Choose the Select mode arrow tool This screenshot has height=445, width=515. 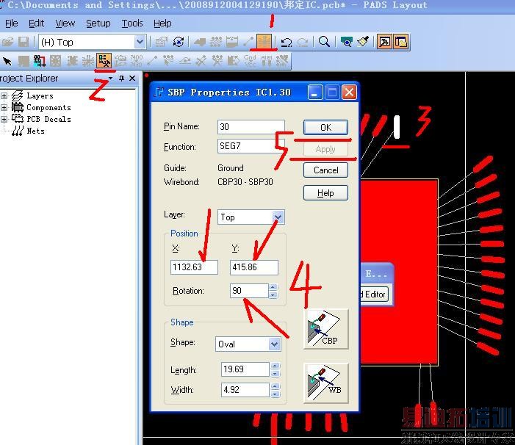7,61
